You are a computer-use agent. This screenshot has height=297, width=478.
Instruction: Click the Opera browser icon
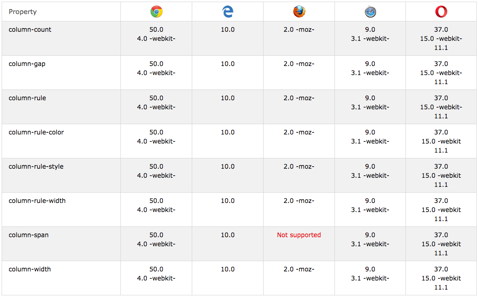click(441, 12)
